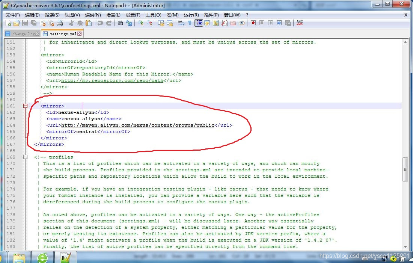Viewport: 413px width, 263px height.
Task: Open the Function List panel icon
Action: (225, 23)
